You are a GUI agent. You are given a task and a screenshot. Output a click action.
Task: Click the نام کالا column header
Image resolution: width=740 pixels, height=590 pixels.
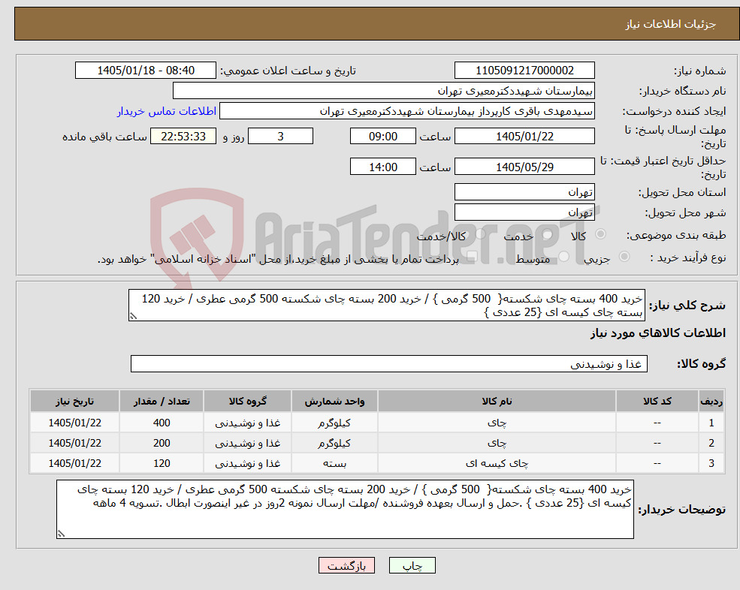click(497, 402)
